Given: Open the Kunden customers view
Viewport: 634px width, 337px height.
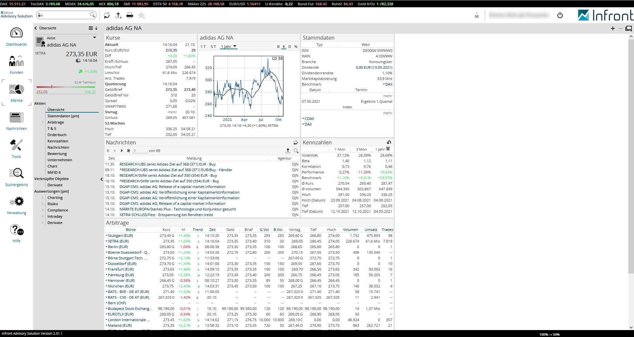Looking at the screenshot, I should [x=17, y=65].
